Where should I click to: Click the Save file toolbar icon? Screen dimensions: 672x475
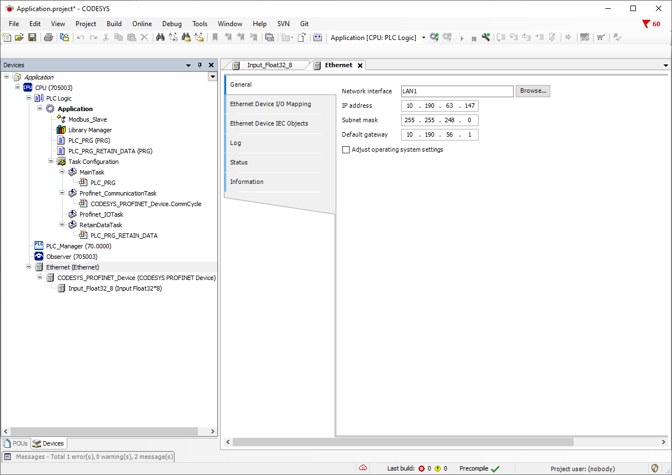click(x=32, y=38)
